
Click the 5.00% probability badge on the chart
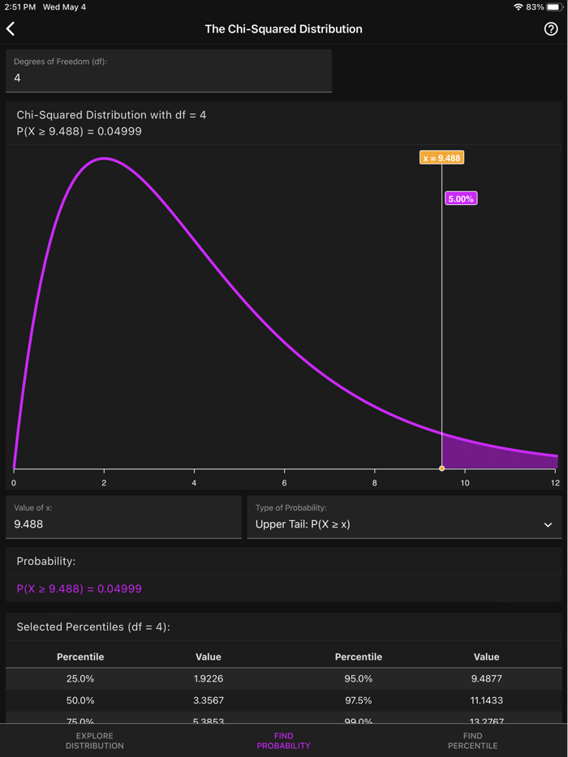(460, 198)
